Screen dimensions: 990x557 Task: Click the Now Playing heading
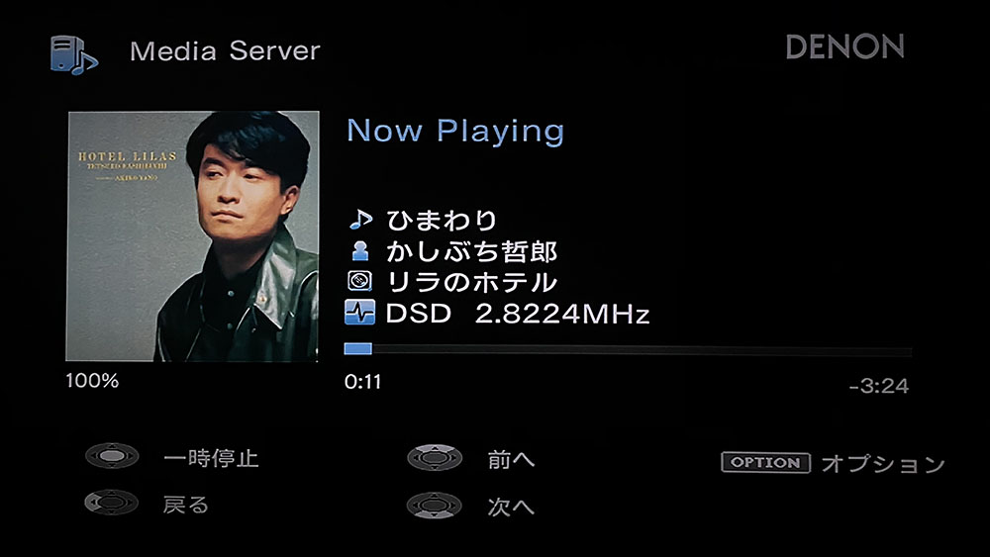click(x=455, y=132)
